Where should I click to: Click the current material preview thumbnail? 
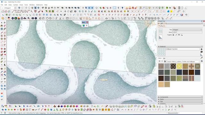tap(161, 52)
